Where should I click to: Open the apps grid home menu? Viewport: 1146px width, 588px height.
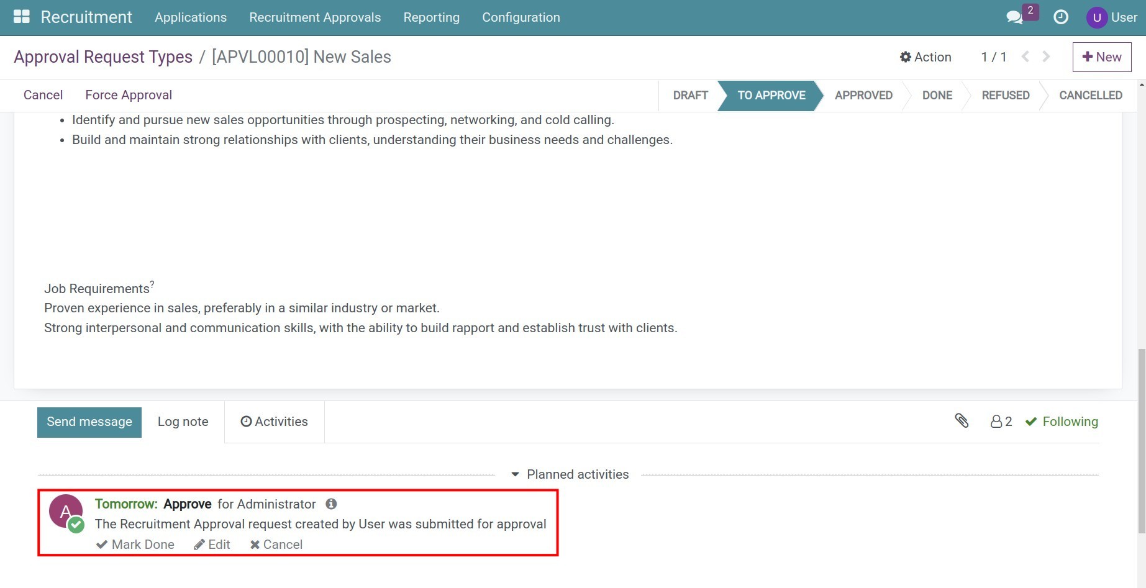[22, 17]
